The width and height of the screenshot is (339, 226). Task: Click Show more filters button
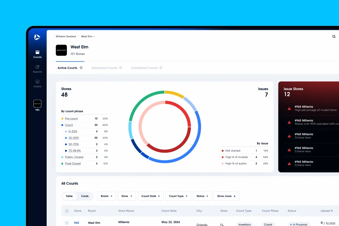226,196
